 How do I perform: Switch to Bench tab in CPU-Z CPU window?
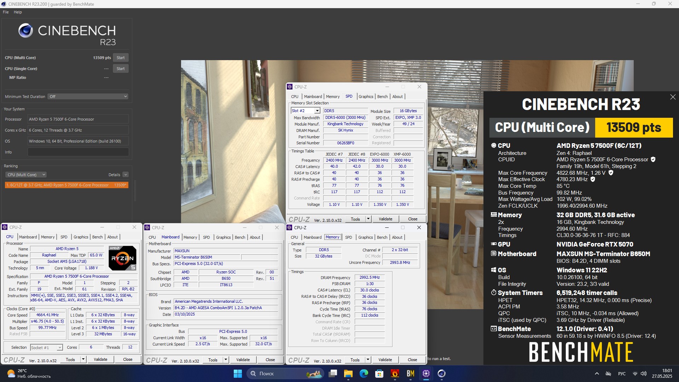point(98,237)
